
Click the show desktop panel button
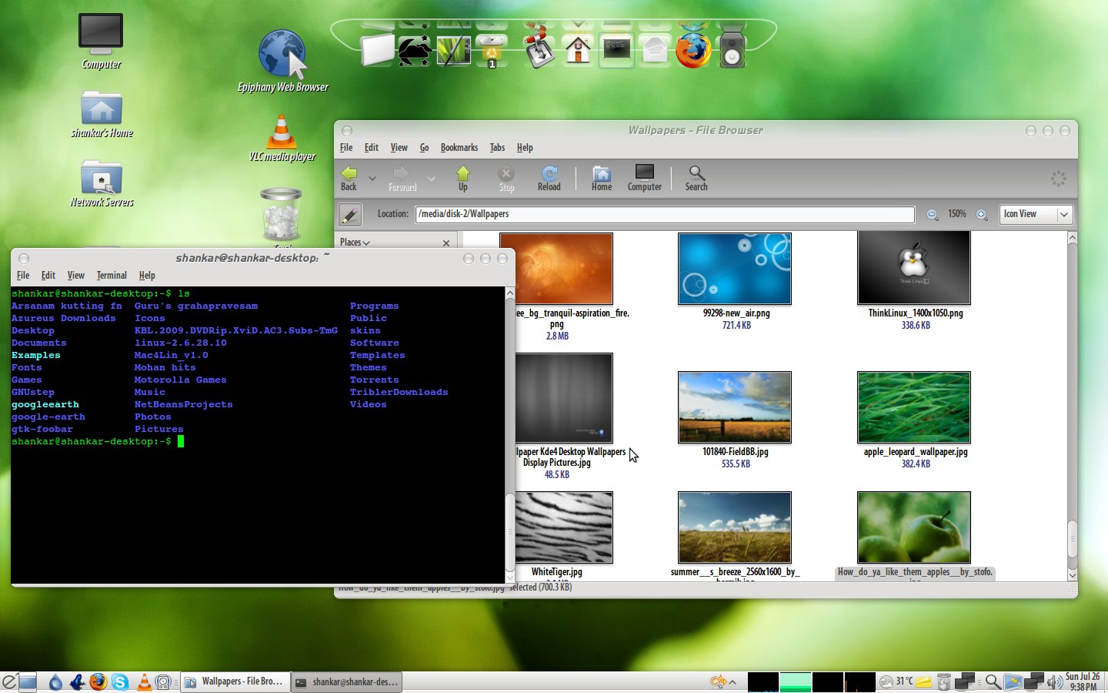pos(28,681)
